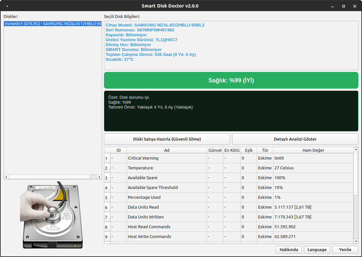Screen dimensions: 362x257
Task: Sort table by Ad column header
Action: click(167, 150)
